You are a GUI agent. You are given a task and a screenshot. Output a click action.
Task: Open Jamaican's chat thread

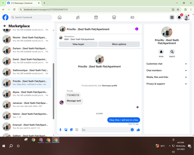point(26,105)
